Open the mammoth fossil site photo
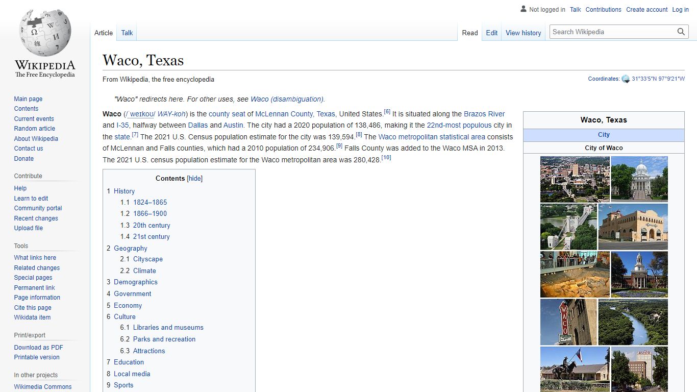Screen dimensions: 697x392 tap(575, 274)
